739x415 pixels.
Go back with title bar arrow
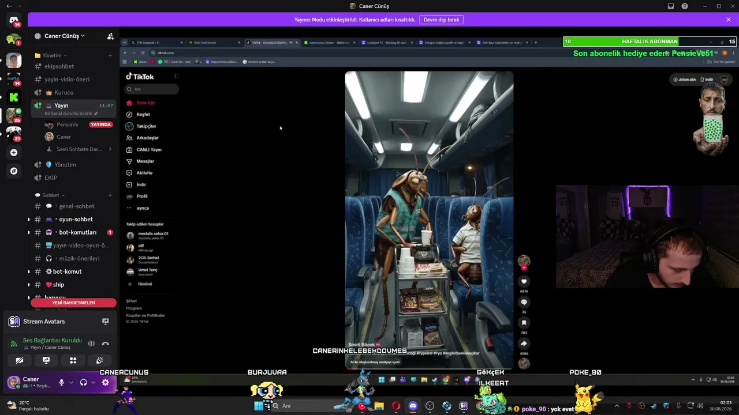click(9, 6)
